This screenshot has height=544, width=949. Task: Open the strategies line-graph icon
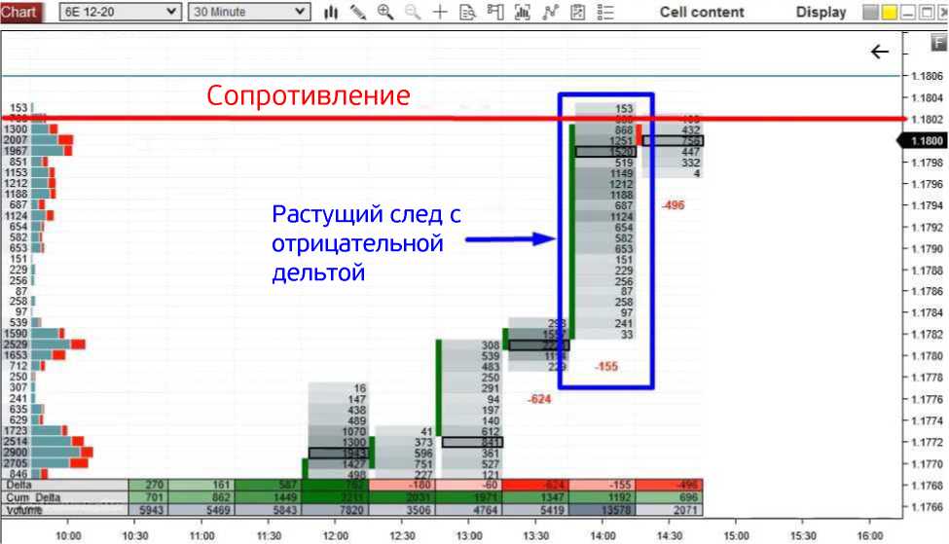[x=551, y=13]
